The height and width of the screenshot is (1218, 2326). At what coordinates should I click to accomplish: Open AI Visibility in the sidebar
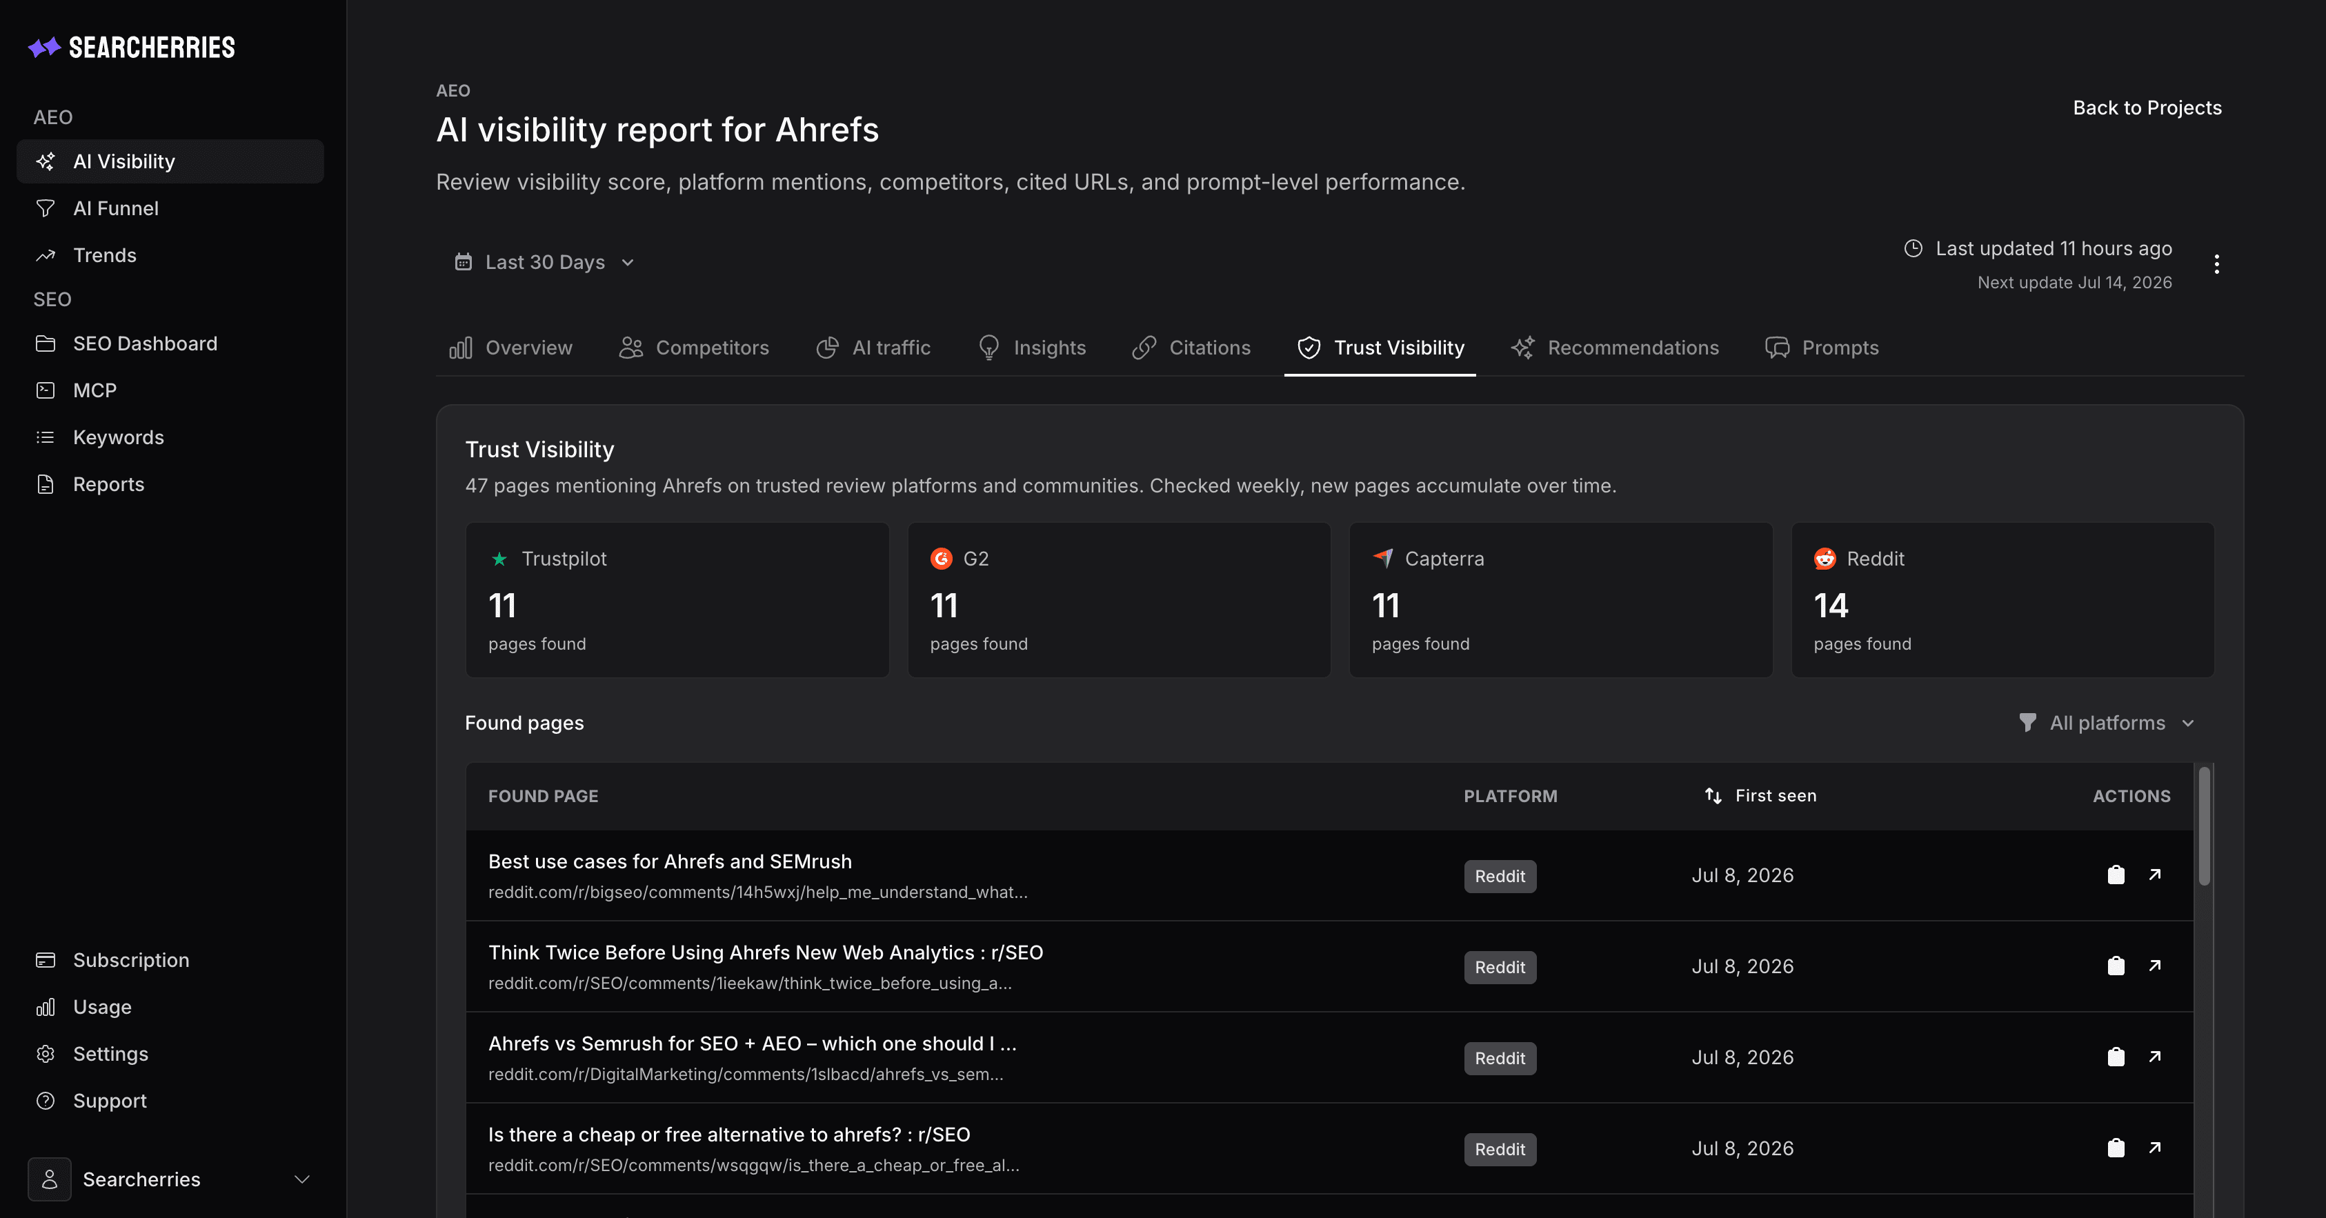click(x=170, y=161)
